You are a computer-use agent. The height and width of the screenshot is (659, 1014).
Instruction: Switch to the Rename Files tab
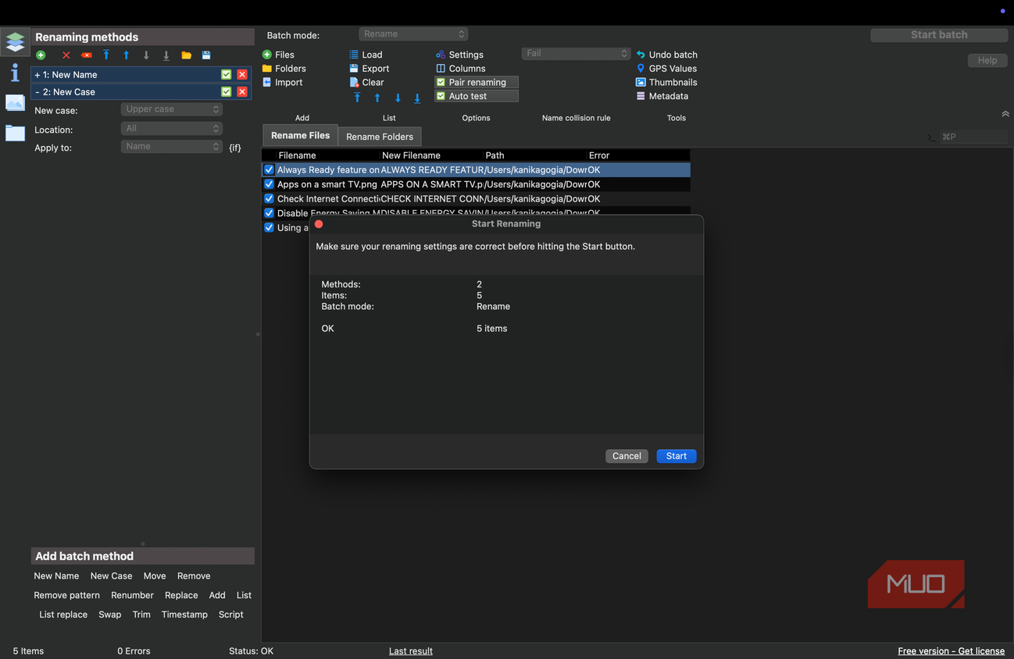(300, 135)
